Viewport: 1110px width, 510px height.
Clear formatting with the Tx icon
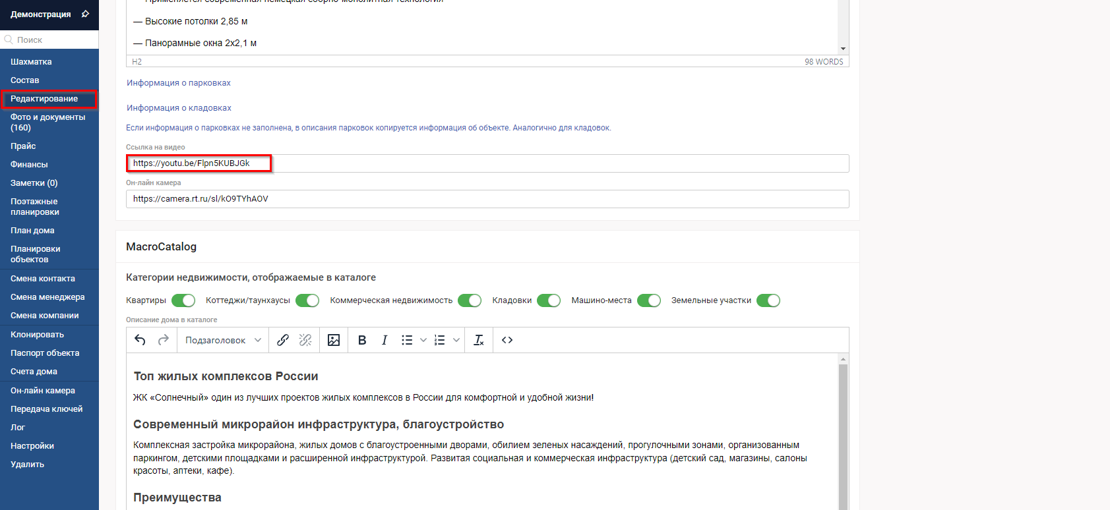coord(479,340)
